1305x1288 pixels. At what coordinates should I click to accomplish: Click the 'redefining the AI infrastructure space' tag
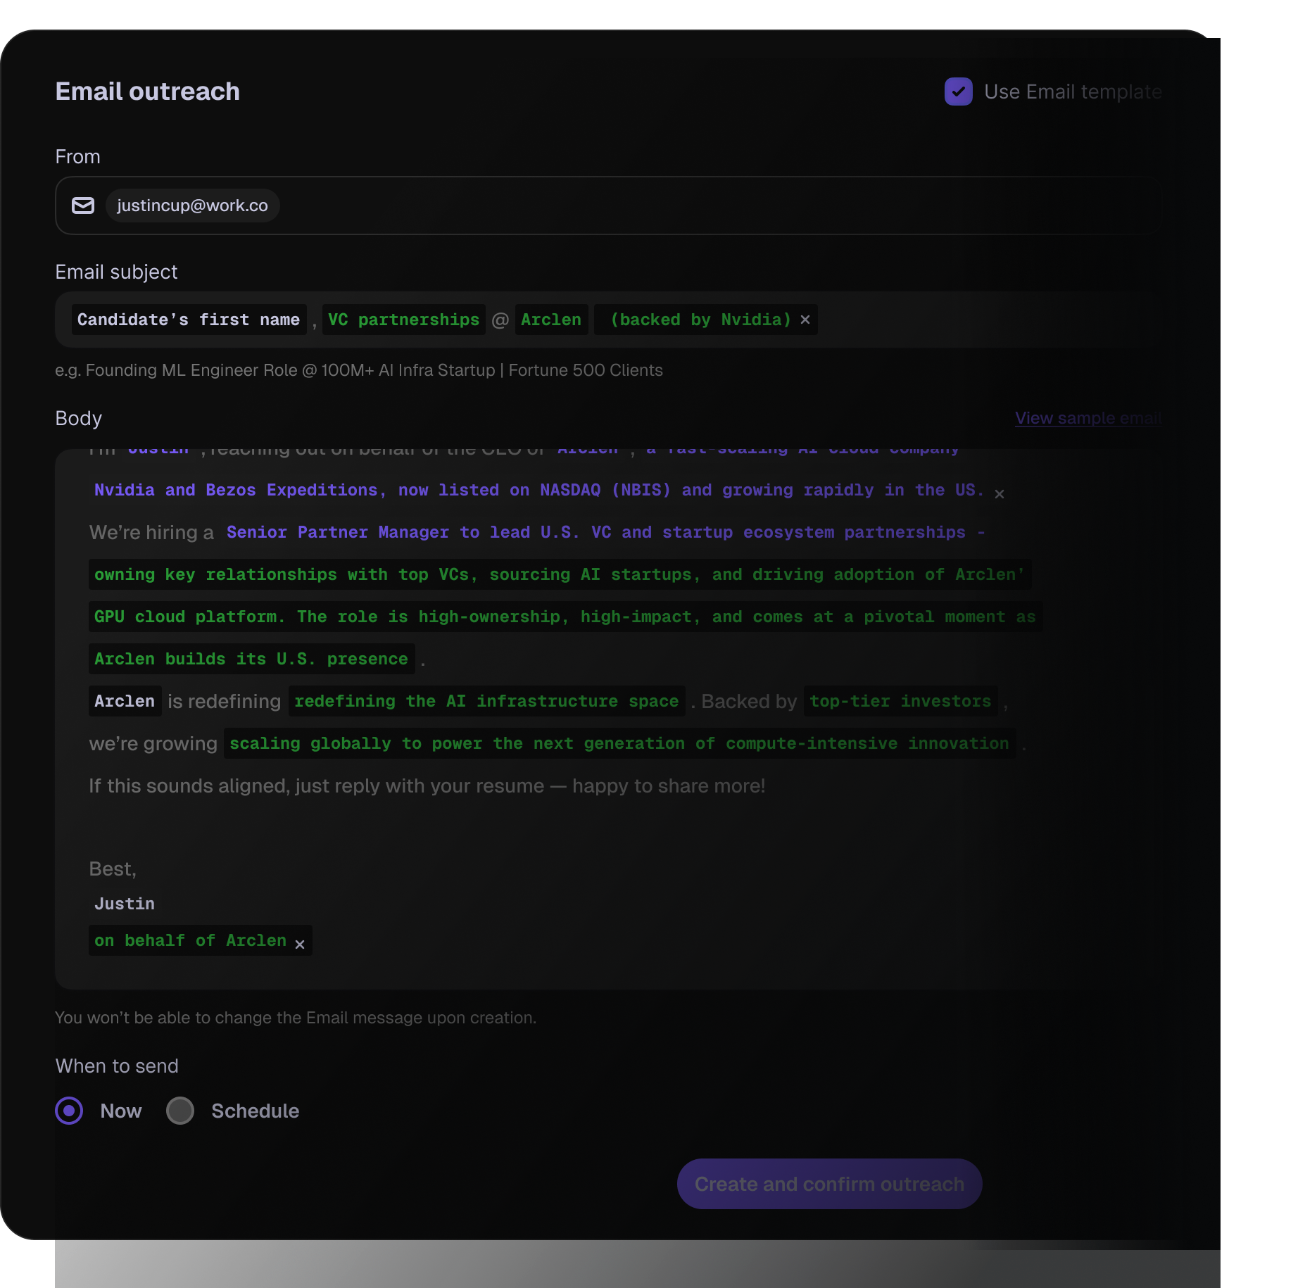click(486, 701)
